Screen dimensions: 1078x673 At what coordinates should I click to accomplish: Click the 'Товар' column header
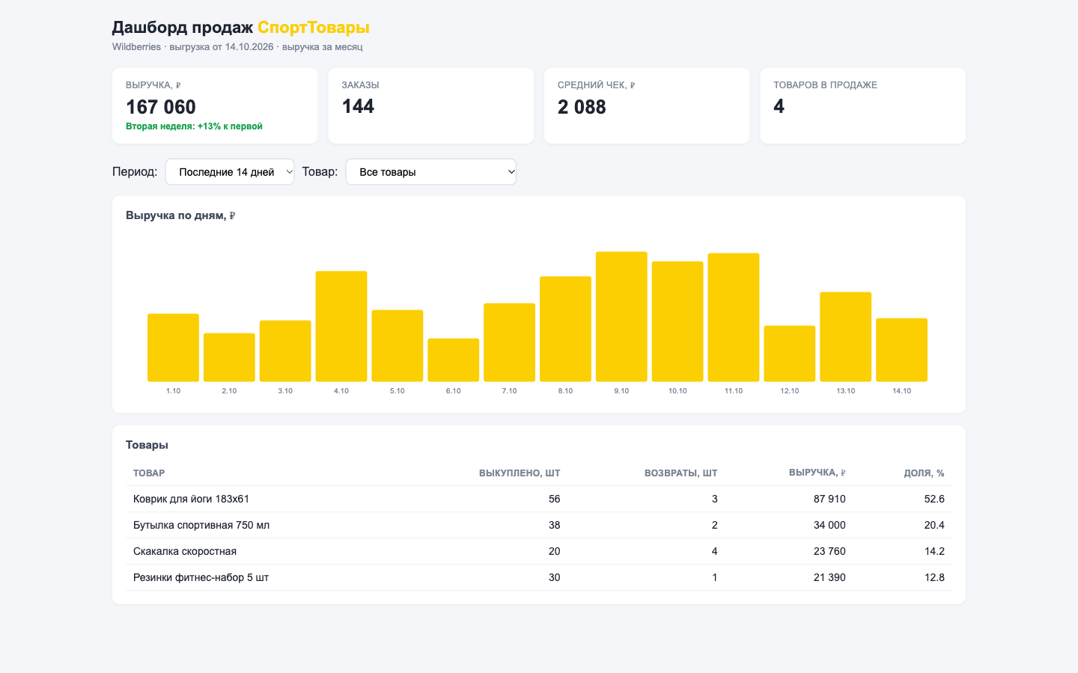(x=149, y=473)
